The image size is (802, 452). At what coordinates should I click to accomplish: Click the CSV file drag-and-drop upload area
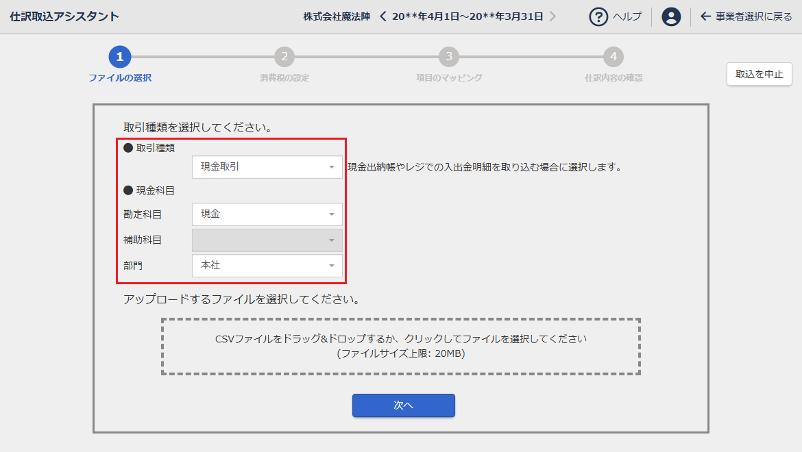coord(401,347)
